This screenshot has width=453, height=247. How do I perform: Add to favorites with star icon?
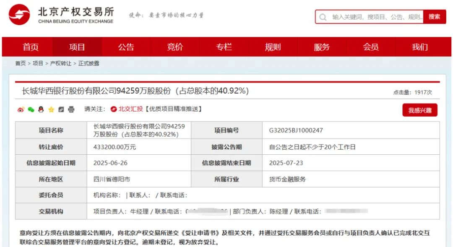[x=51, y=109]
